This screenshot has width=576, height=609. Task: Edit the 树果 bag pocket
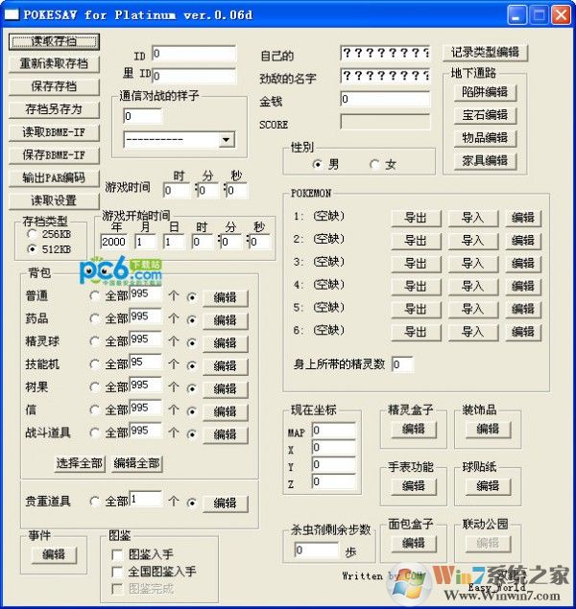(226, 389)
